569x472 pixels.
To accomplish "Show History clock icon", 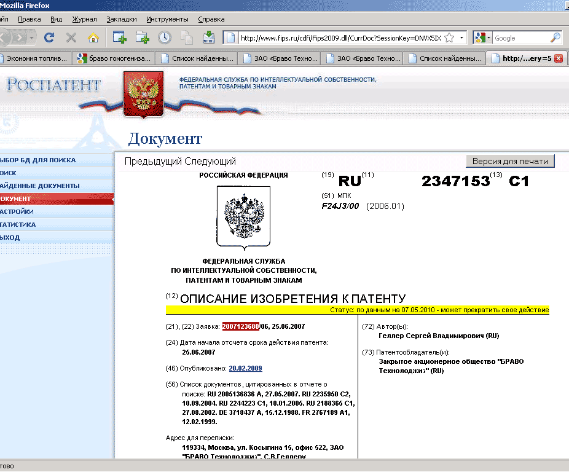I will pyautogui.click(x=165, y=37).
